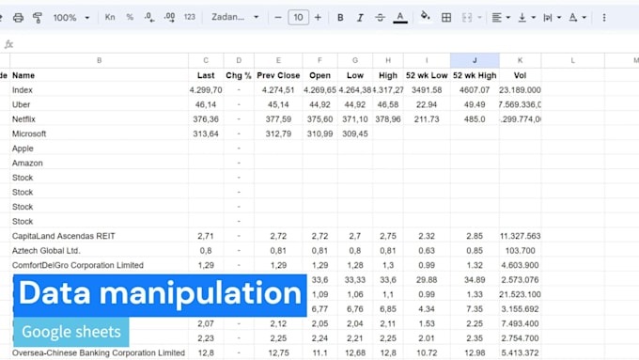Expand the horizontal align dropdown
The height and width of the screenshot is (360, 639).
point(501,18)
